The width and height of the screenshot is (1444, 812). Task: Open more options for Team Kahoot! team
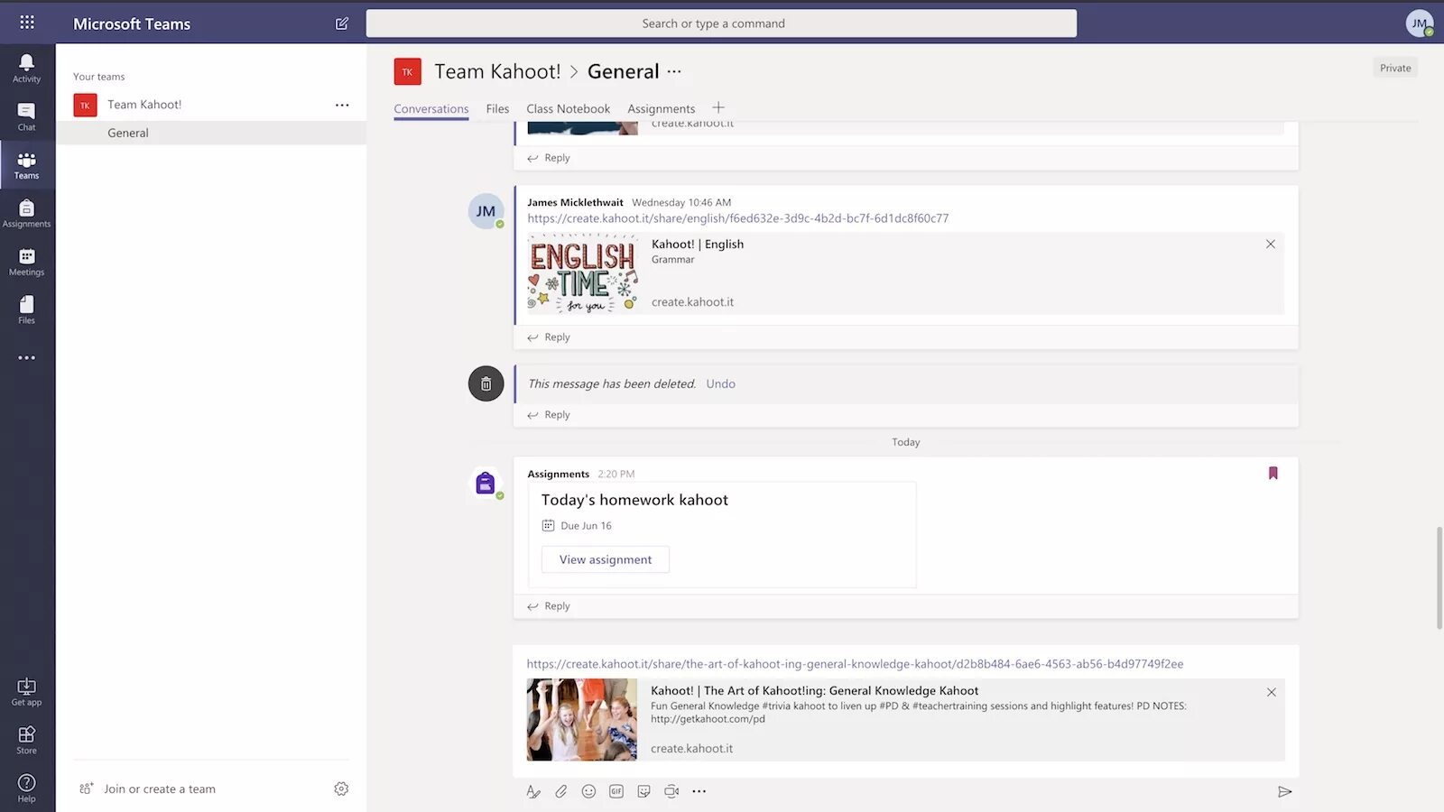[342, 105]
